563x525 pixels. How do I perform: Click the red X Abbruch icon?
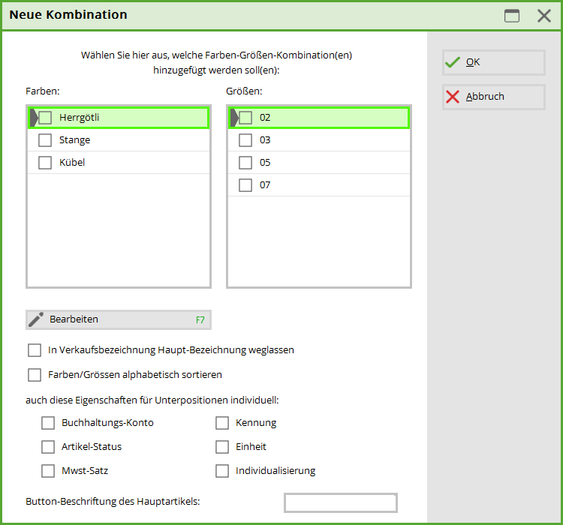[x=452, y=97]
